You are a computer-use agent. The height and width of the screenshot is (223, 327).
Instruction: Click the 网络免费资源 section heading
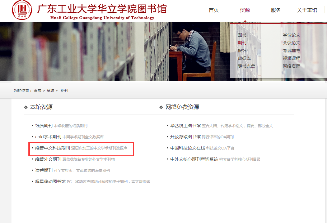point(182,107)
